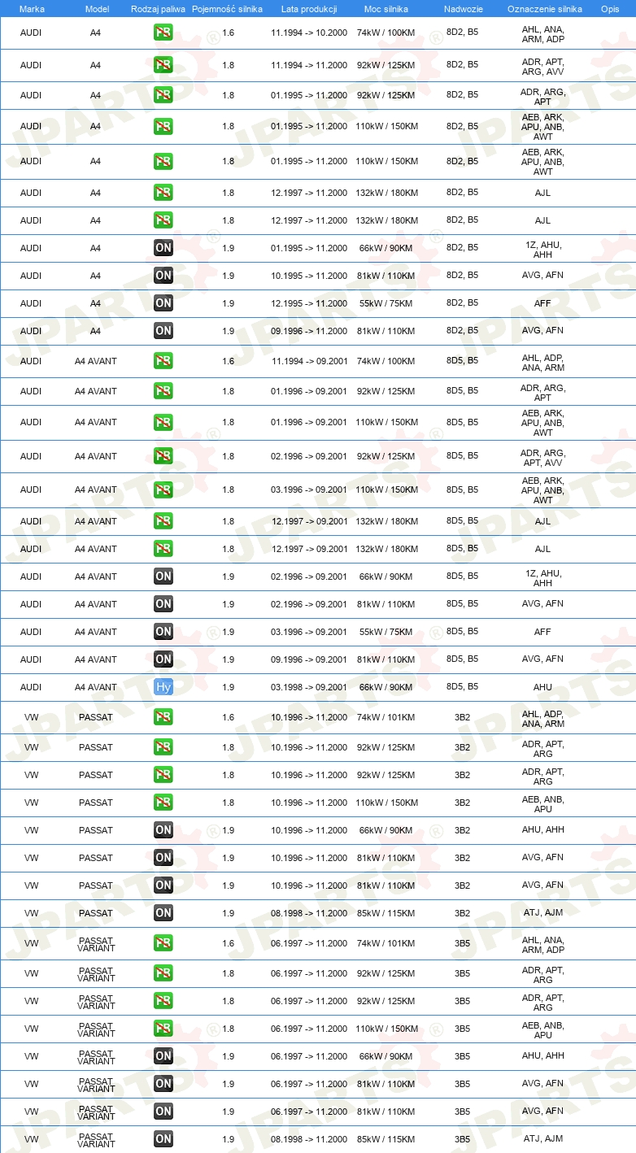636x1153 pixels.
Task: Click 55kW / 75KM in Audi A4 row
Action: [386, 303]
